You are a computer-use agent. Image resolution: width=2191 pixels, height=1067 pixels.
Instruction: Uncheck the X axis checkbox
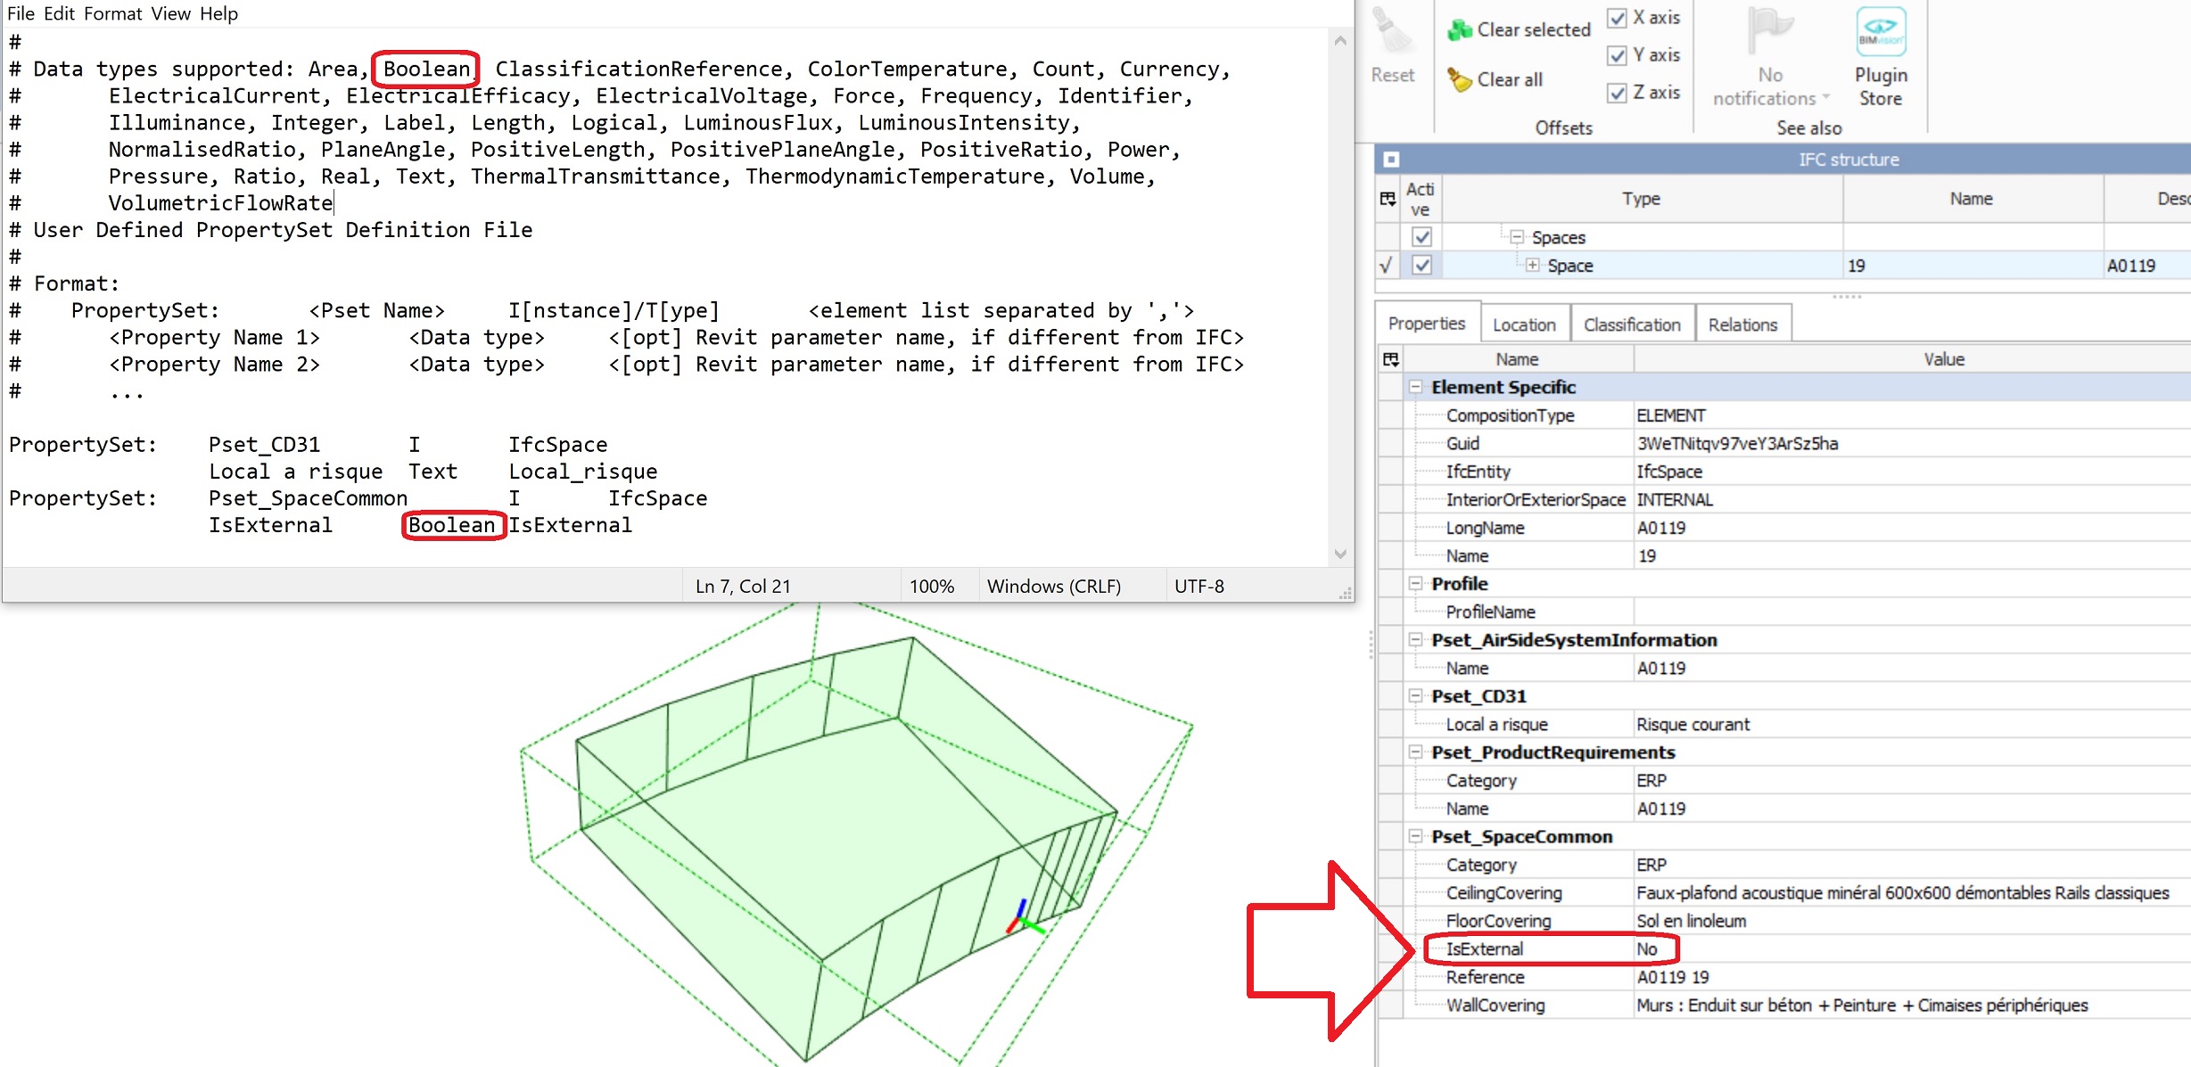pos(1617,18)
